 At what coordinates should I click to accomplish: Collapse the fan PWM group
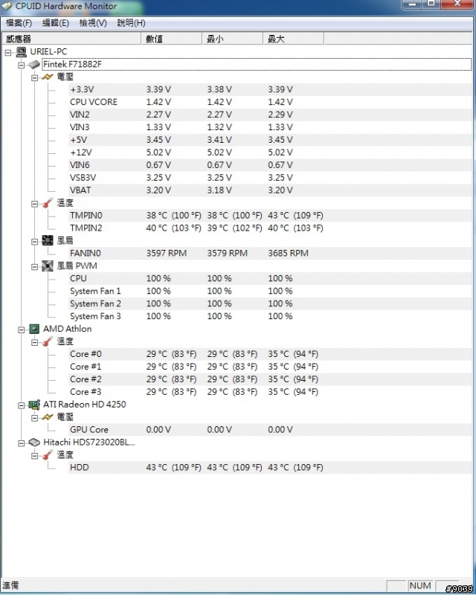pos(34,267)
